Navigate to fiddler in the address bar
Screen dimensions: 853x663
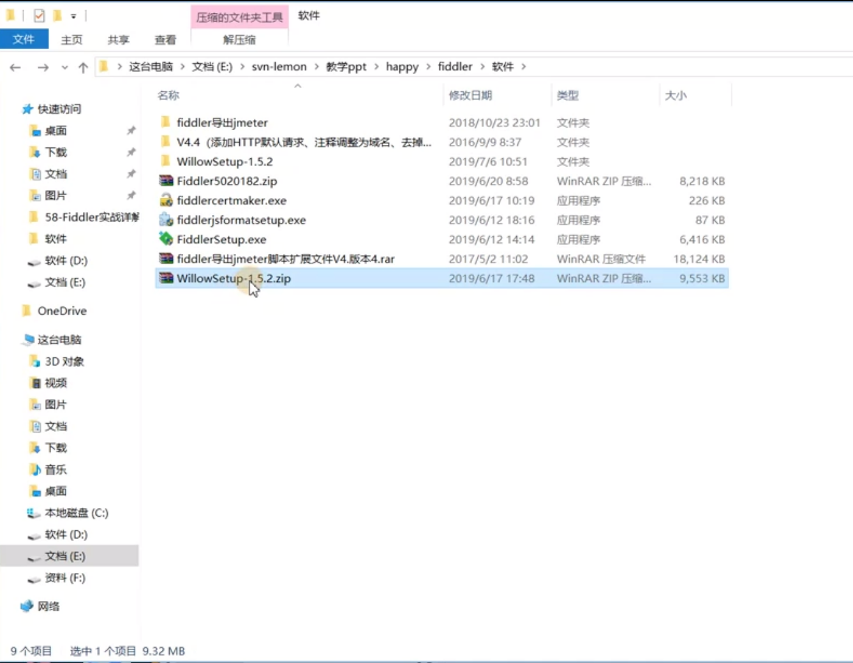pyautogui.click(x=455, y=67)
